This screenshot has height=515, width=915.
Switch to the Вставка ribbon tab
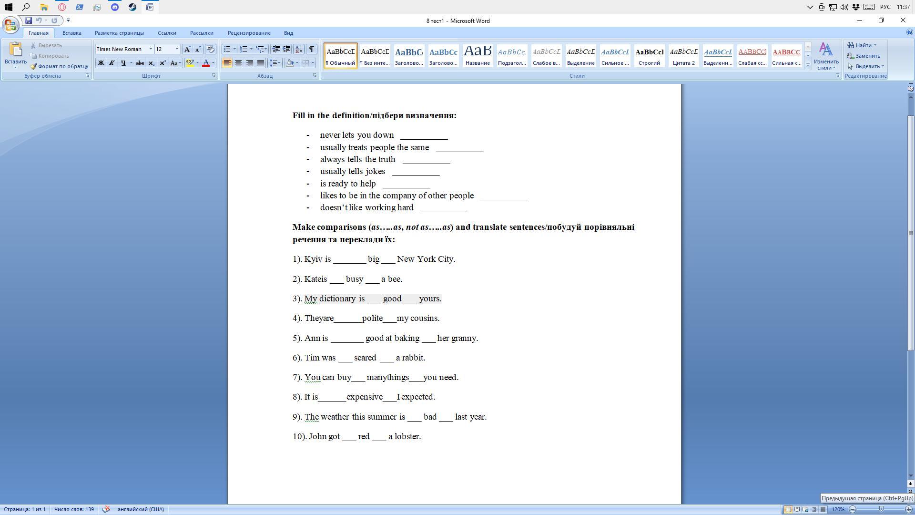tap(71, 33)
